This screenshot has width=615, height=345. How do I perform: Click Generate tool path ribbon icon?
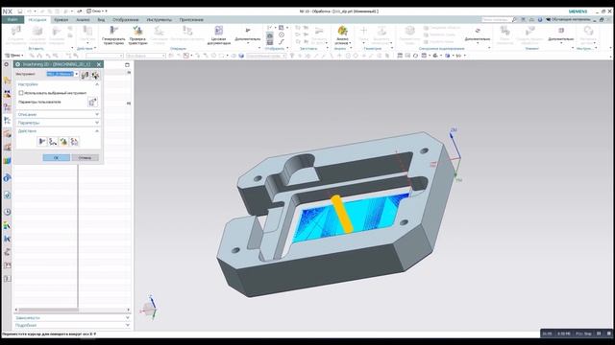113,35
